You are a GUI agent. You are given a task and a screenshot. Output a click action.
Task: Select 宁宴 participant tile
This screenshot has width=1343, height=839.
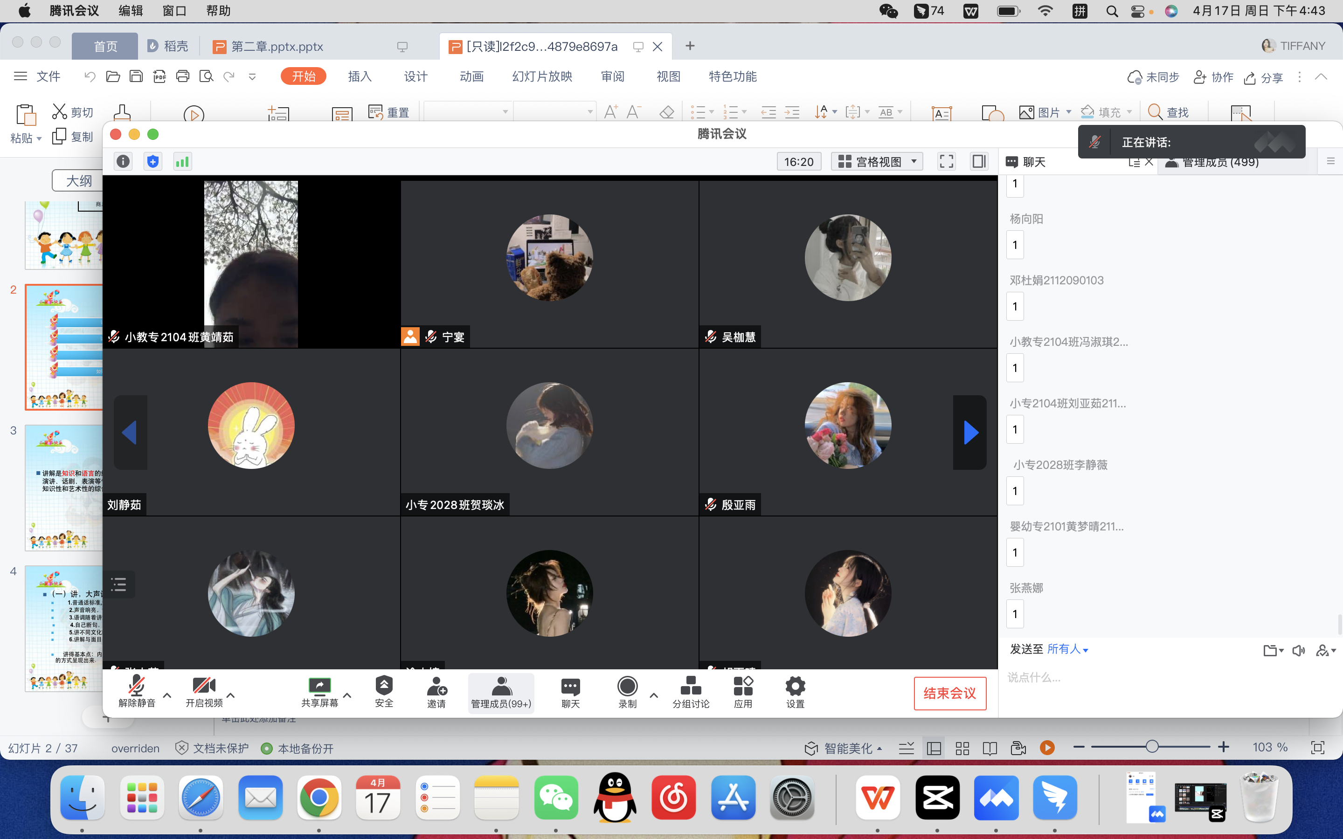coord(549,264)
